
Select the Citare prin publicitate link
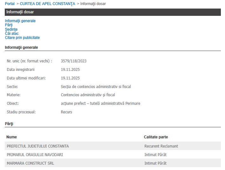(22, 38)
